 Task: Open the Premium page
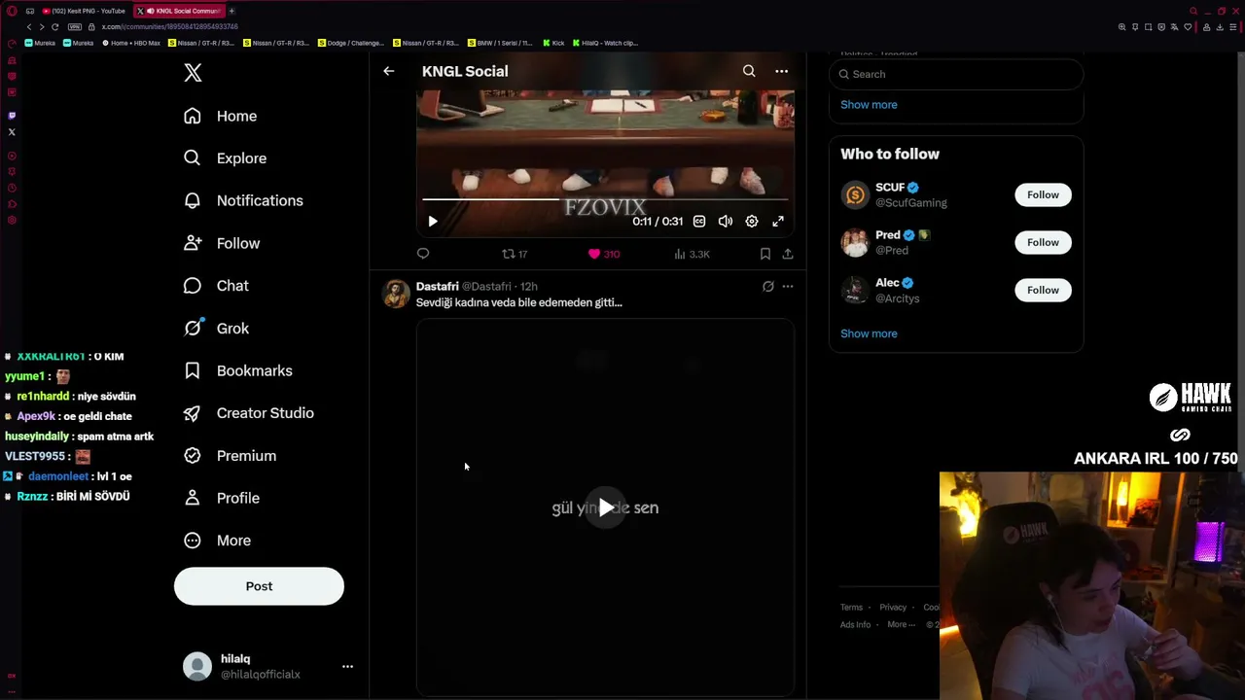(x=230, y=455)
